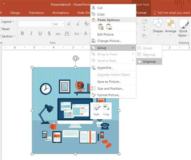Click Clear All Formatting icon

pyautogui.click(x=86, y=24)
